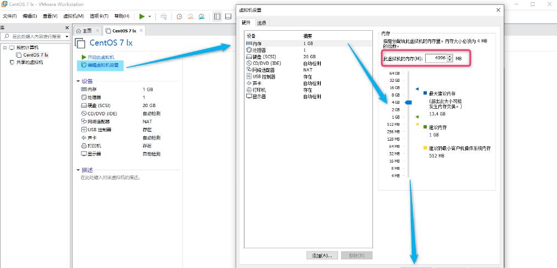
Task: Click the 声卡 speaker icon in the main summary
Action: click(84, 138)
